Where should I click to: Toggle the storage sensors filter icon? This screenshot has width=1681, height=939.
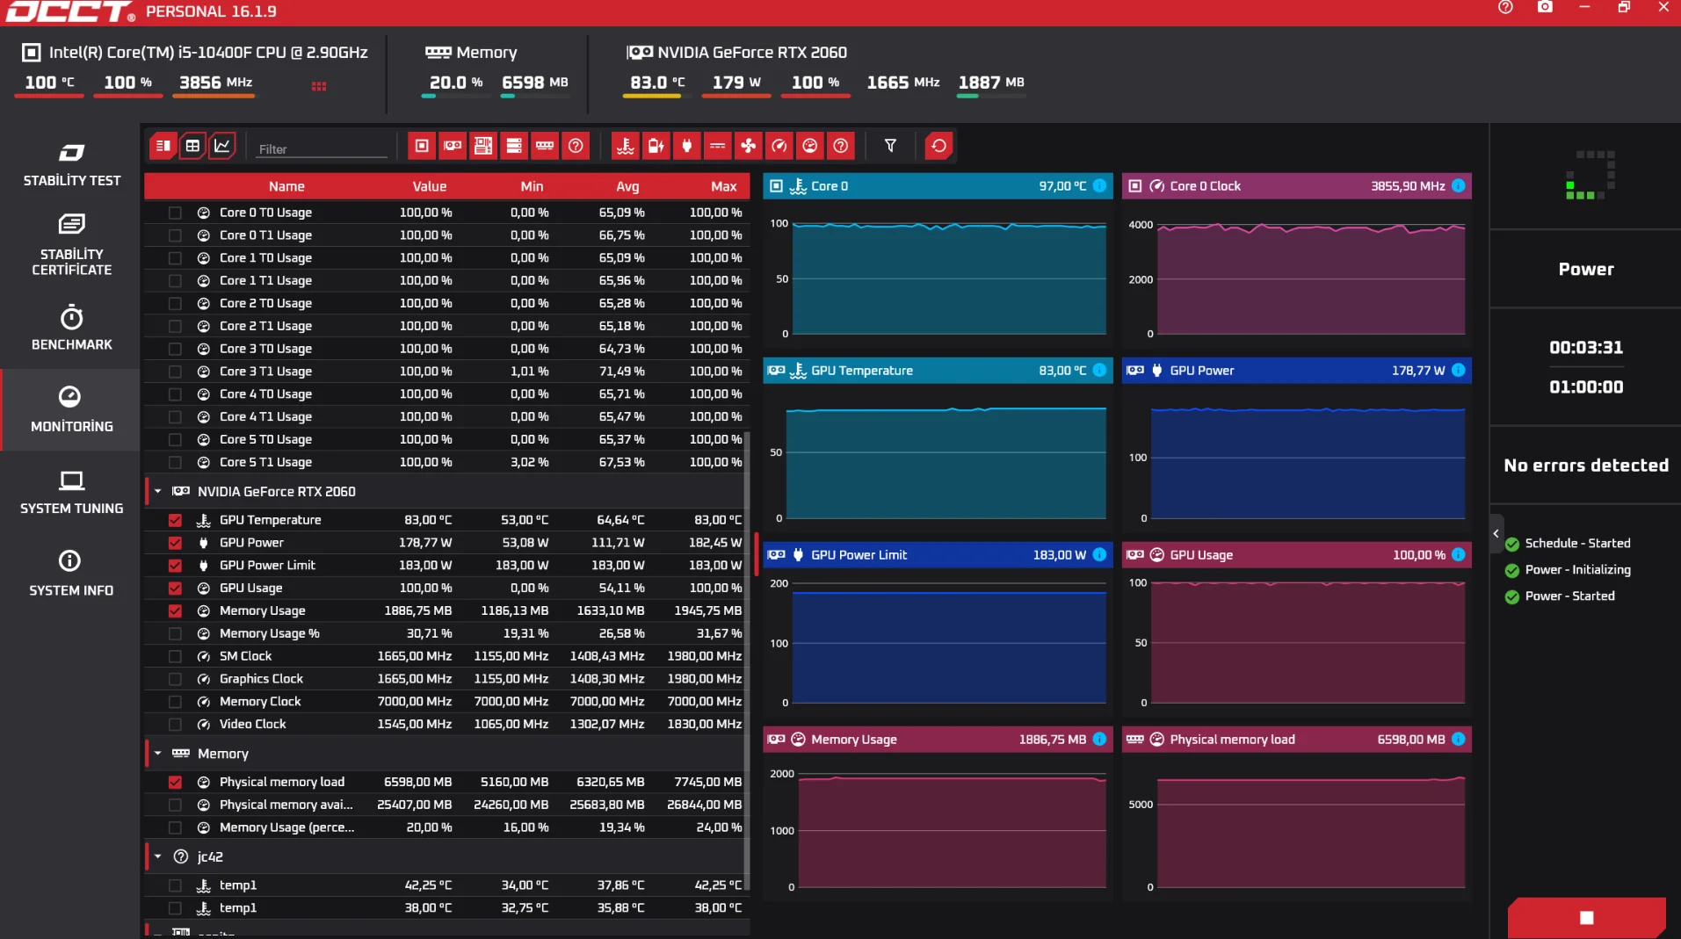[514, 146]
